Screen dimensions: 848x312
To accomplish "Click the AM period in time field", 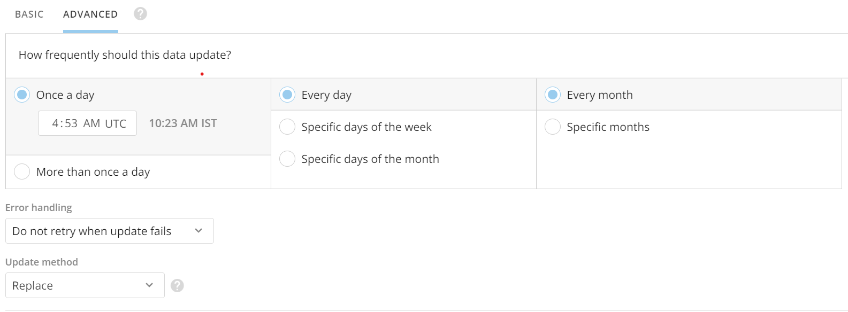I will [x=91, y=123].
